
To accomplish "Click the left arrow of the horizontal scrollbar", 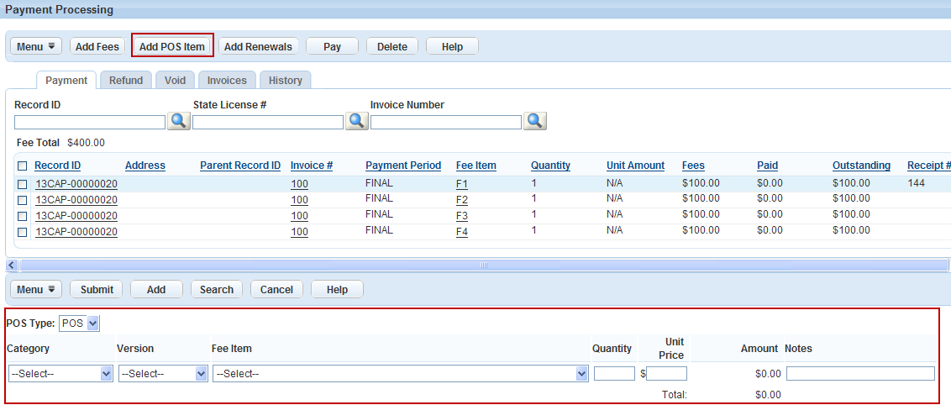I will [x=12, y=266].
